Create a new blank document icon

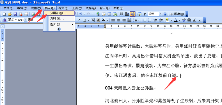(4, 14)
